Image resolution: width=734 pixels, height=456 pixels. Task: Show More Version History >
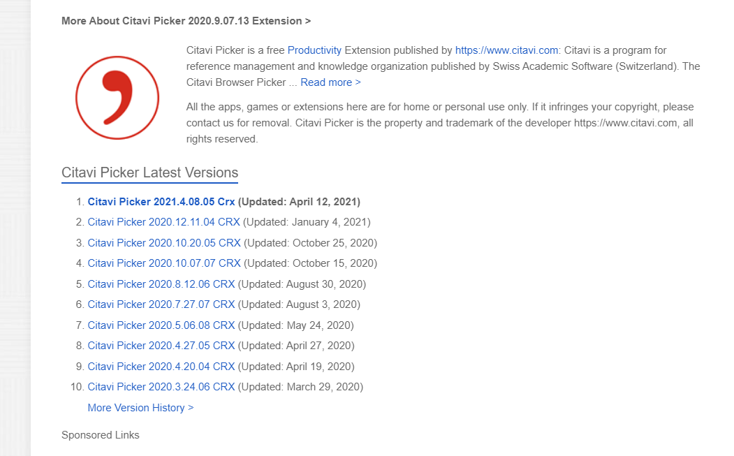140,408
